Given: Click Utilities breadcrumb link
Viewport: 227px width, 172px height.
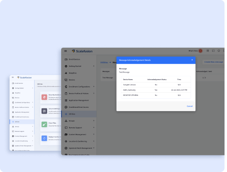Looking at the screenshot, I should pos(104,62).
